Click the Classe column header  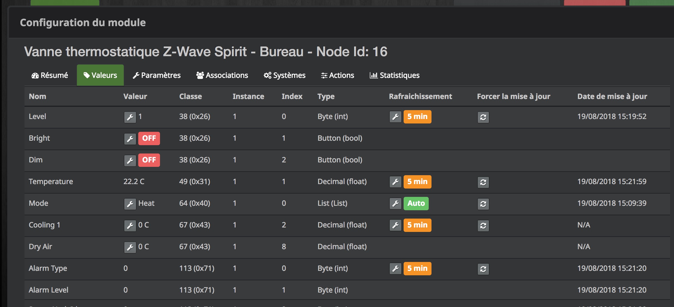[191, 96]
